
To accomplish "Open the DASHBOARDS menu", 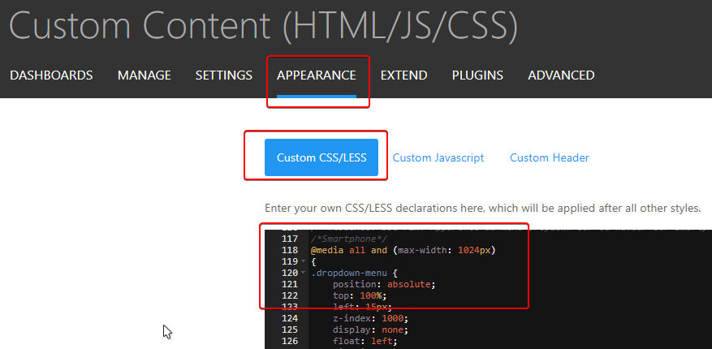I will (51, 75).
